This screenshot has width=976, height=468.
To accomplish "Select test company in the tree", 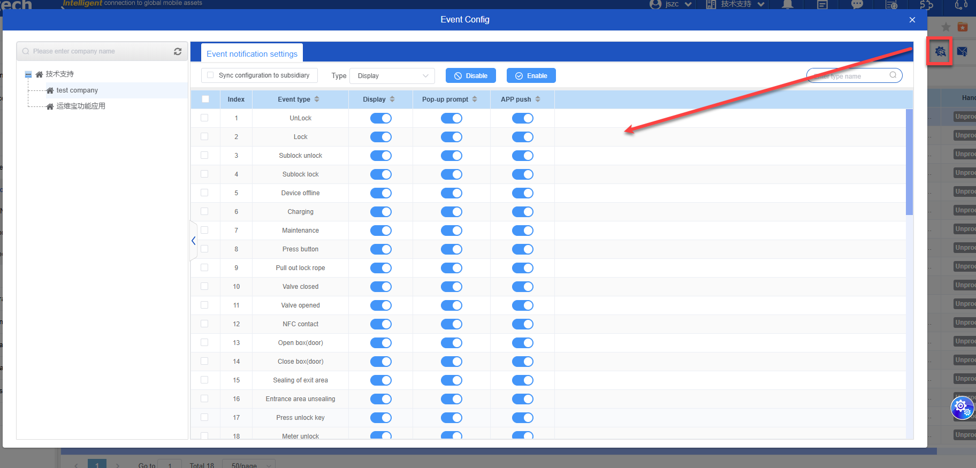I will tap(77, 90).
